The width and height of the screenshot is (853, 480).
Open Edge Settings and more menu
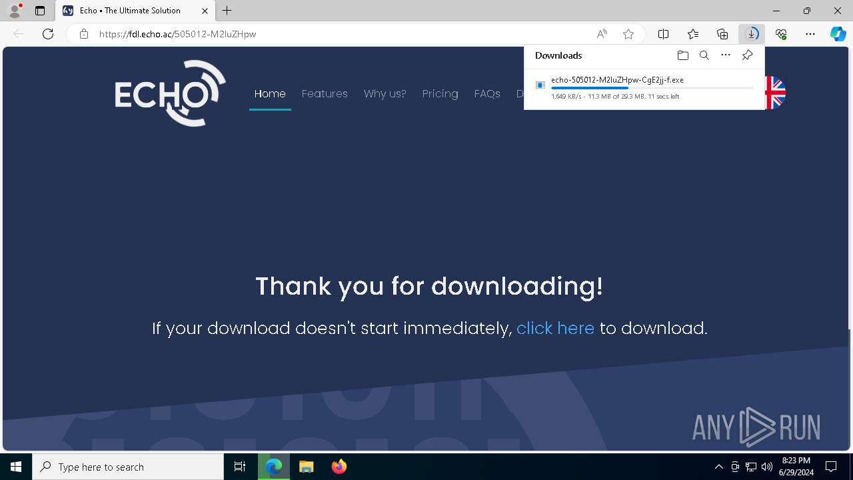(810, 34)
